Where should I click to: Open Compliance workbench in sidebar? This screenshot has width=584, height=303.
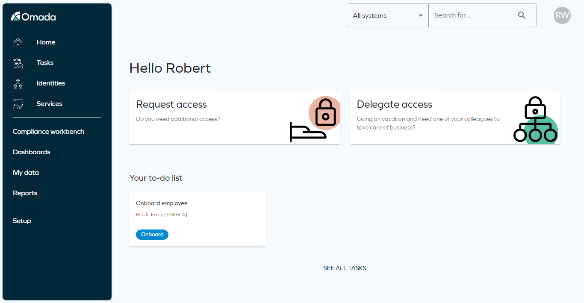48,132
